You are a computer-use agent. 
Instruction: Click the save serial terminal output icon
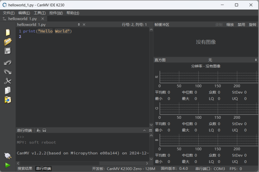(x=44, y=130)
